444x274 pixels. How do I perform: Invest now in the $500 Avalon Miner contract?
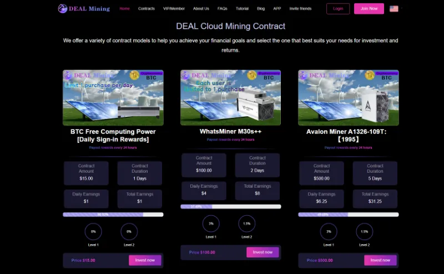tap(380, 260)
